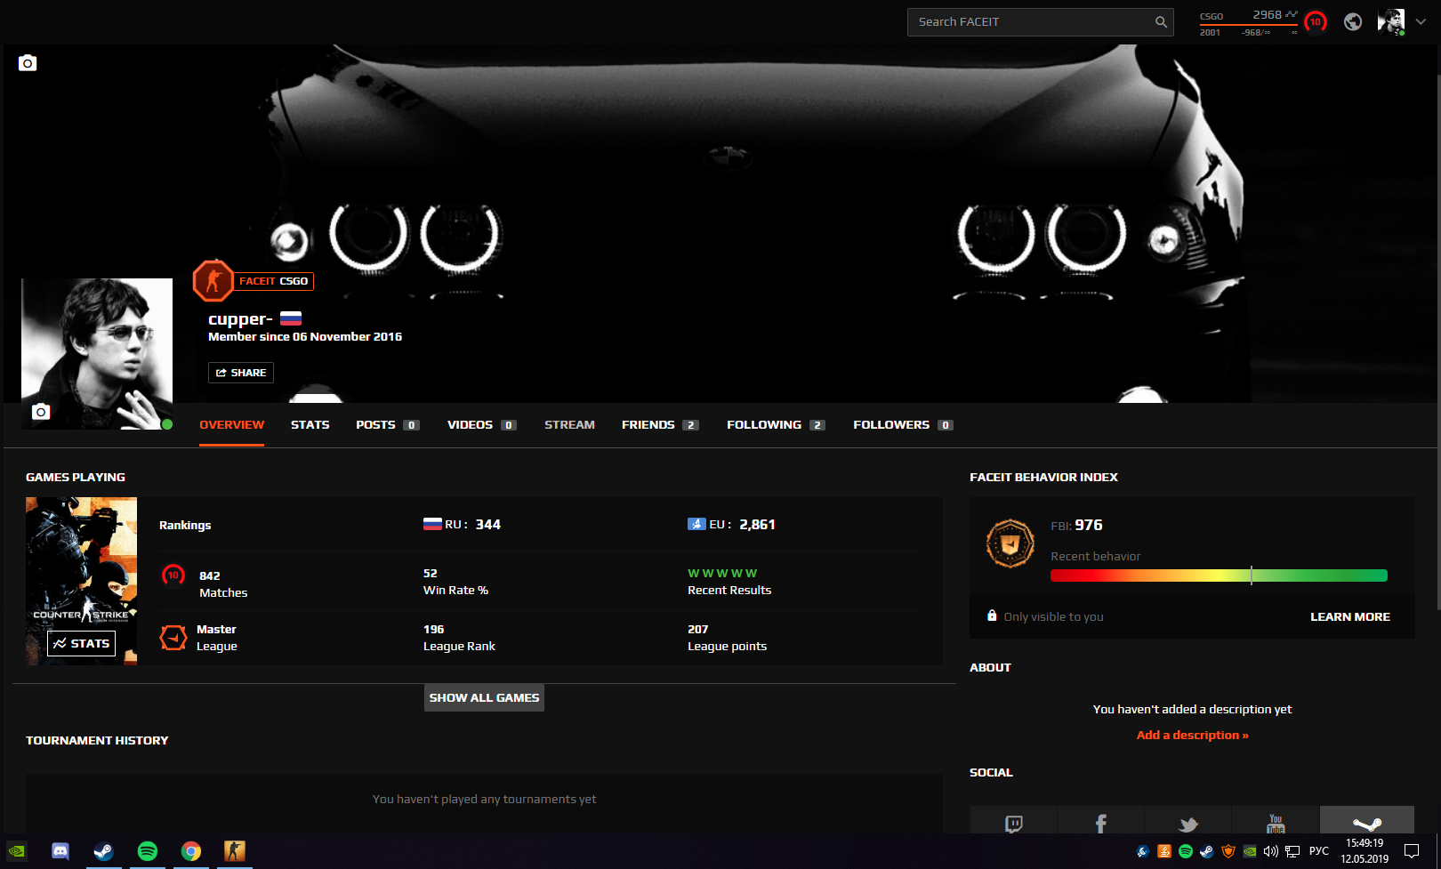Open Windows action center notifications
The image size is (1441, 869).
(1412, 851)
